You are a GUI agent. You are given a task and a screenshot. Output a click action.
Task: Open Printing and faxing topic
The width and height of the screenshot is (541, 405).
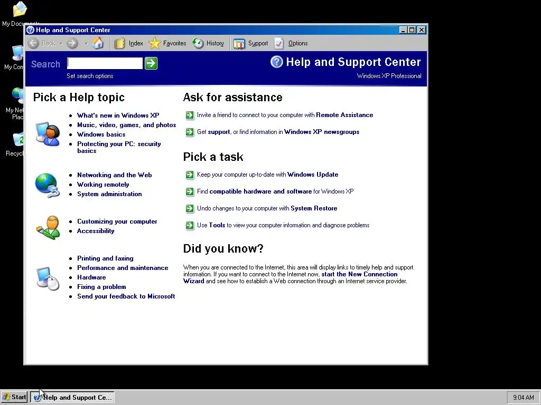tap(105, 258)
